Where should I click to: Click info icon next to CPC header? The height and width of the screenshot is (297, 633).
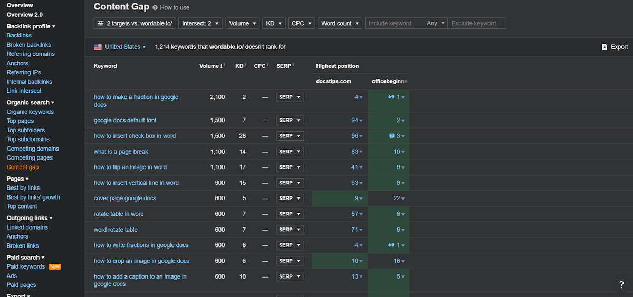267,66
